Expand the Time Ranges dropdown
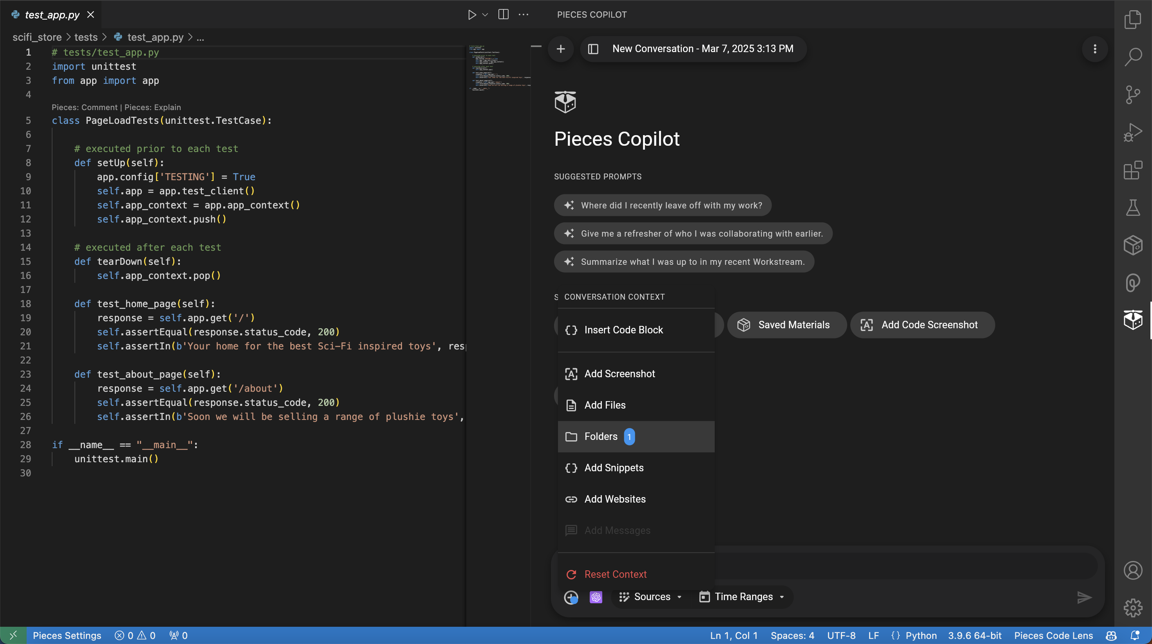This screenshot has height=644, width=1152. coord(741,597)
